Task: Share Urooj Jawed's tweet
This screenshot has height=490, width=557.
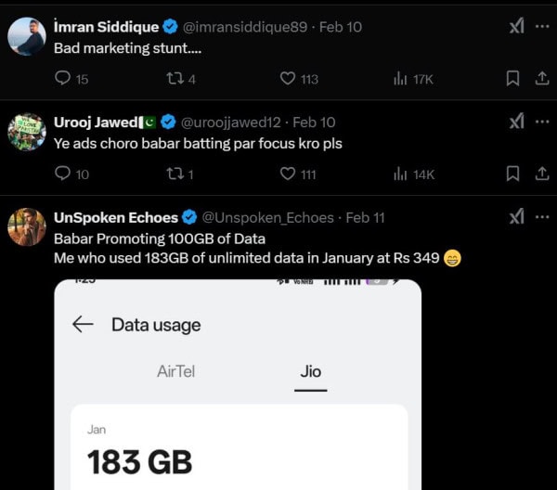Action: pos(542,174)
